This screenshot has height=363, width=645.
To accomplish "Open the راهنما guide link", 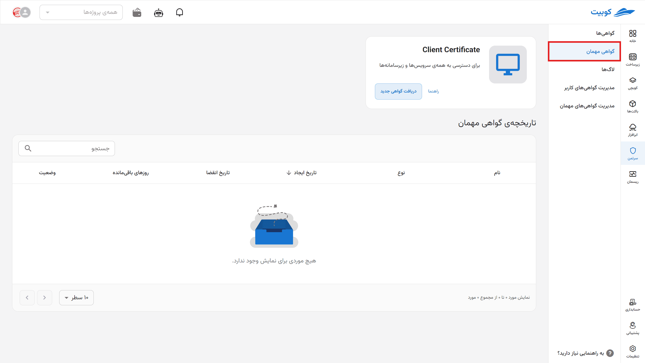I will point(433,91).
